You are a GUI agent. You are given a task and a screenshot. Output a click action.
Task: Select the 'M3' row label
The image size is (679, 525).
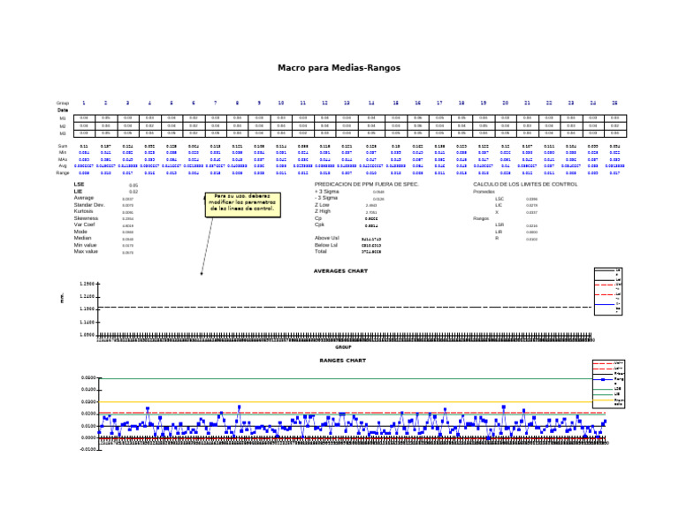coord(63,133)
